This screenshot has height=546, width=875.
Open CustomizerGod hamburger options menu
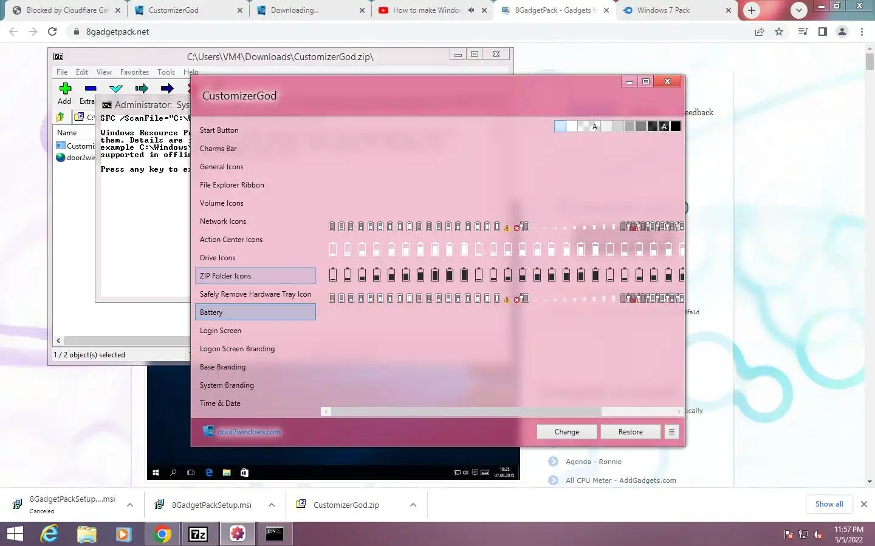click(x=671, y=432)
